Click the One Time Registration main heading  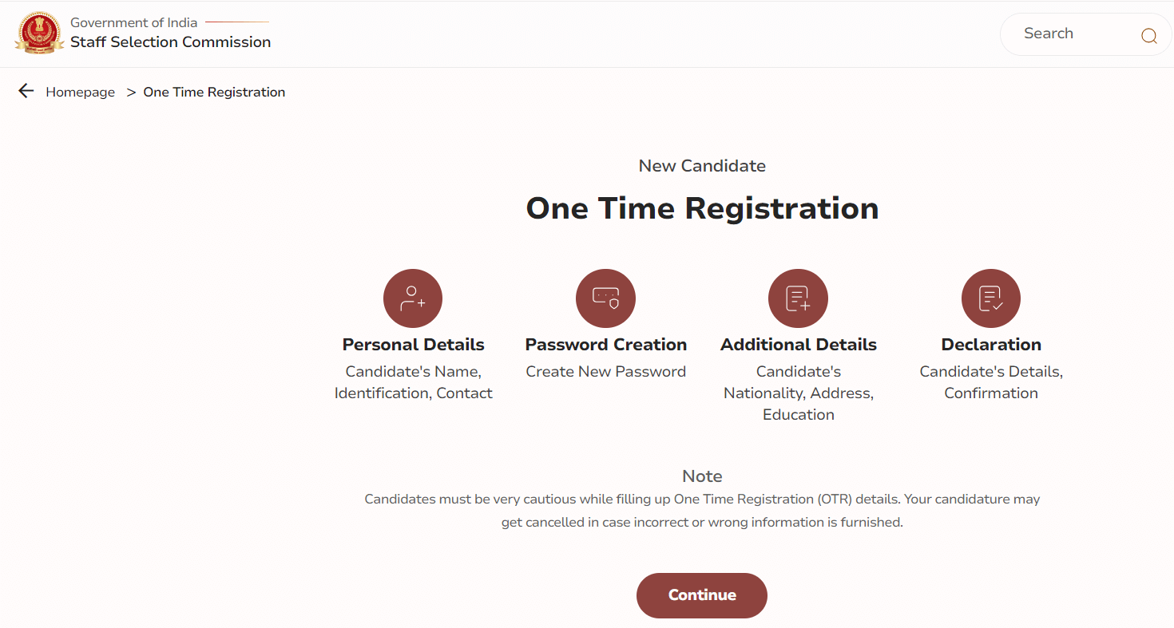click(702, 208)
